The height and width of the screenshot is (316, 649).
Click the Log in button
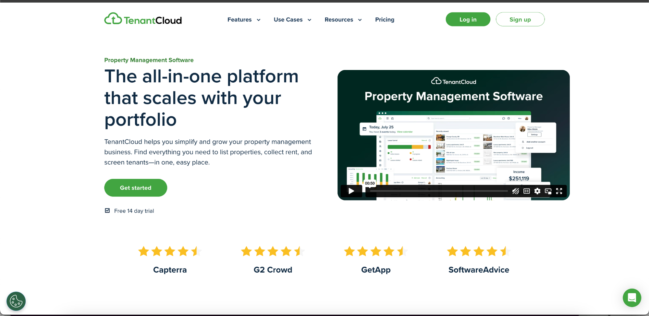pyautogui.click(x=468, y=19)
